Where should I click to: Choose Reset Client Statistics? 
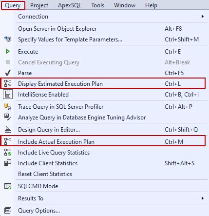pos(104,174)
